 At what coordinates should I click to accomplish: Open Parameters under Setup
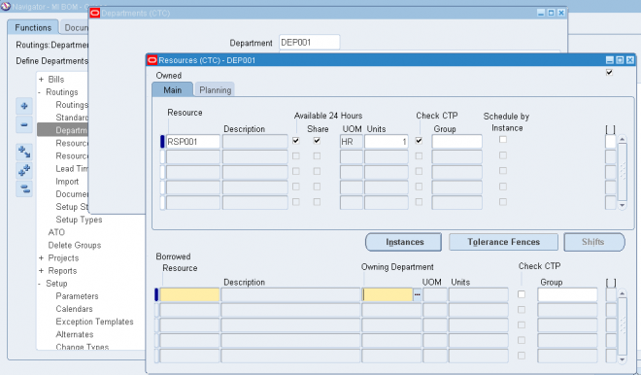pos(78,296)
